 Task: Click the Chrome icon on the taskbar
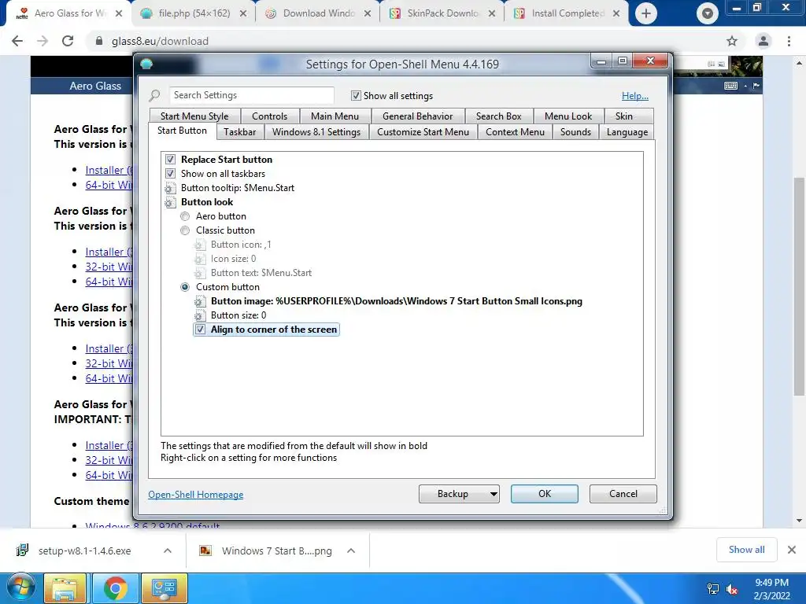(115, 588)
